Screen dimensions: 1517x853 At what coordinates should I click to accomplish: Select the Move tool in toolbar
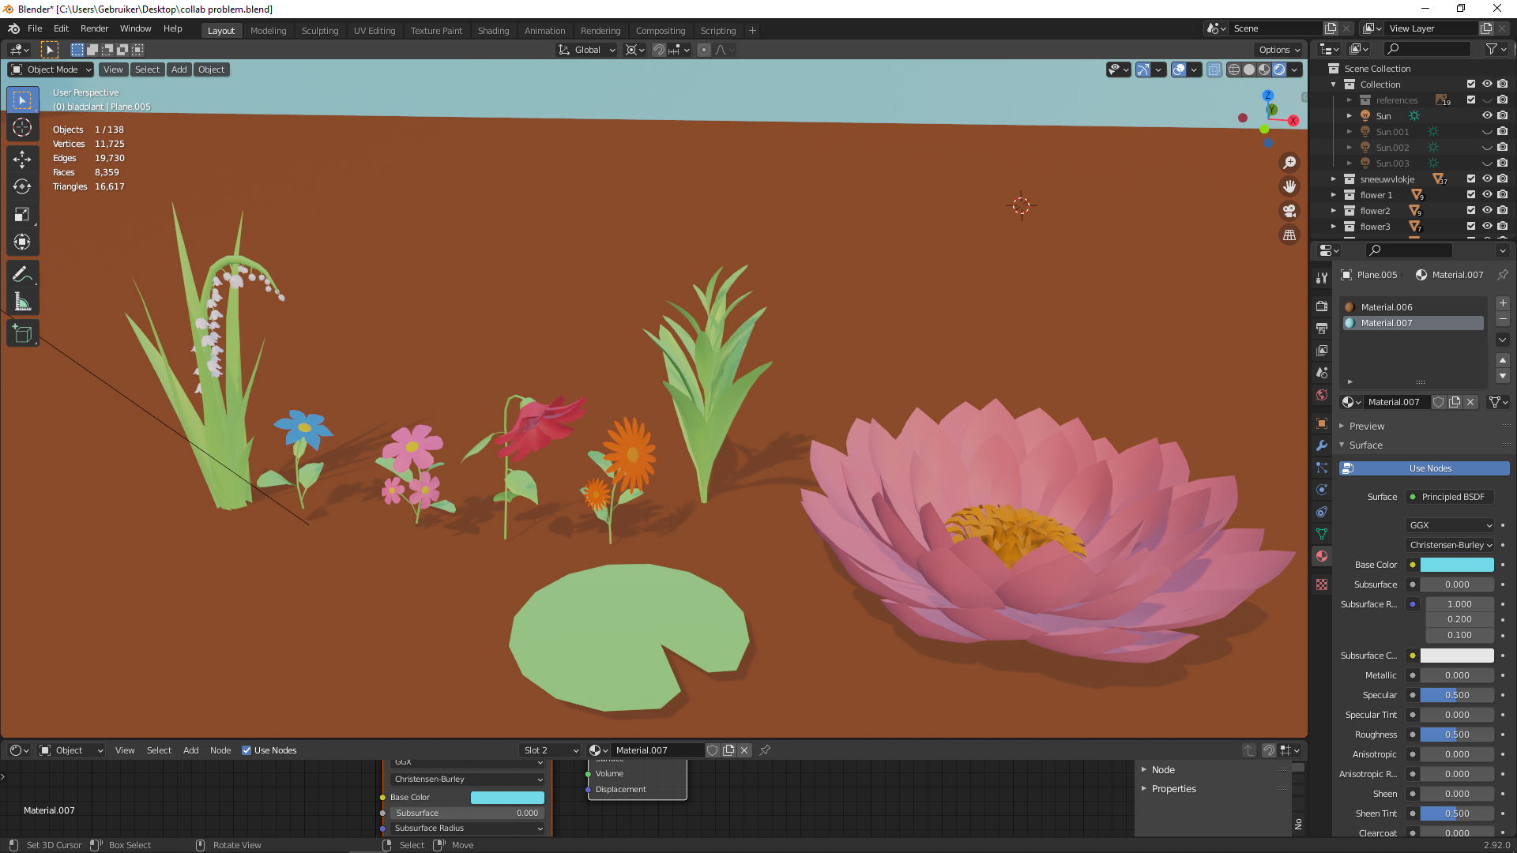tap(22, 159)
